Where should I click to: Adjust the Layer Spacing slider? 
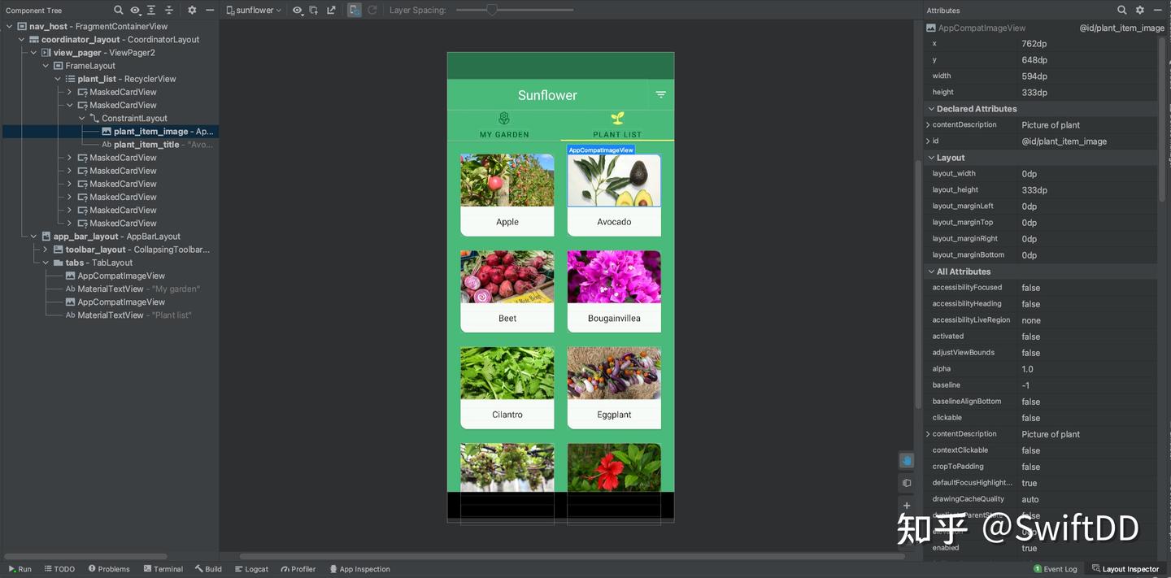[x=492, y=10]
